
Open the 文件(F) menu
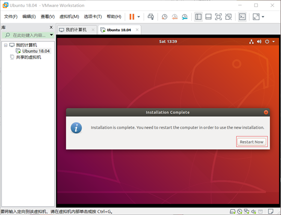11,17
